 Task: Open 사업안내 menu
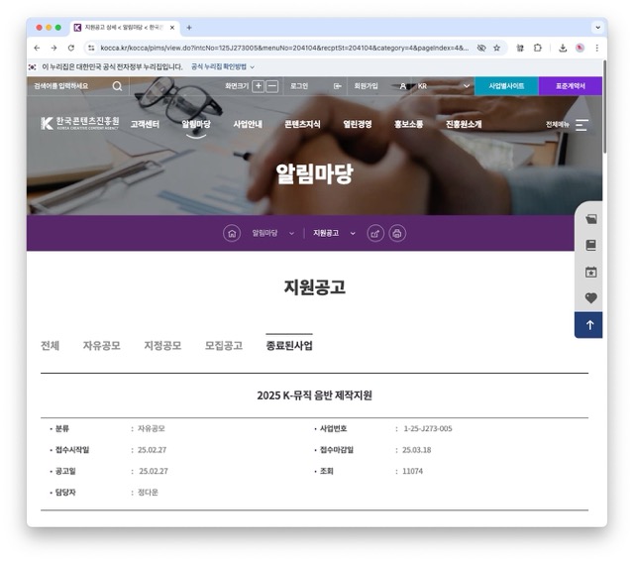pyautogui.click(x=248, y=124)
